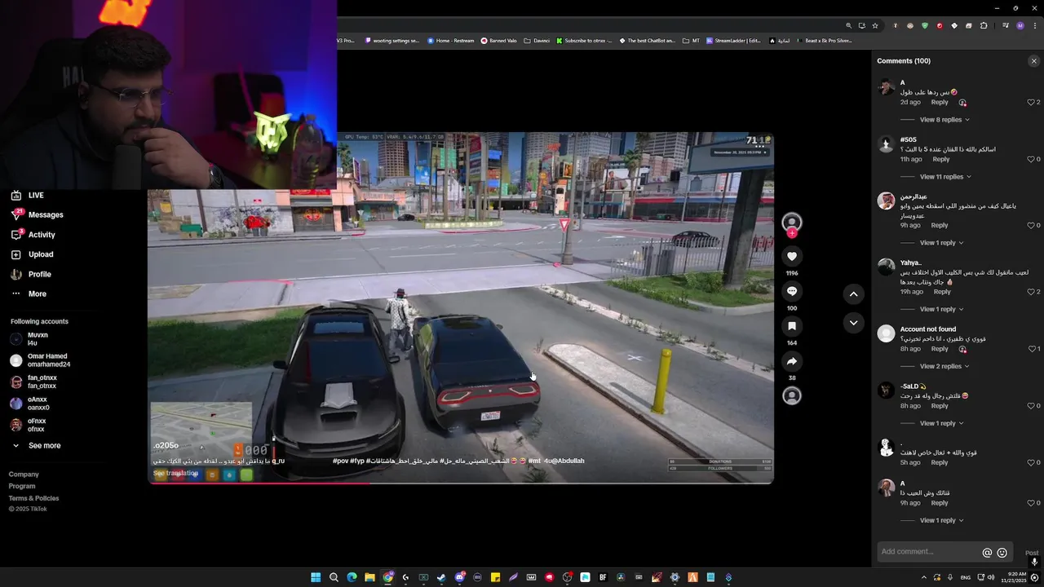This screenshot has height=587, width=1044.
Task: Open the Home - Restream bookmark
Action: click(x=450, y=41)
